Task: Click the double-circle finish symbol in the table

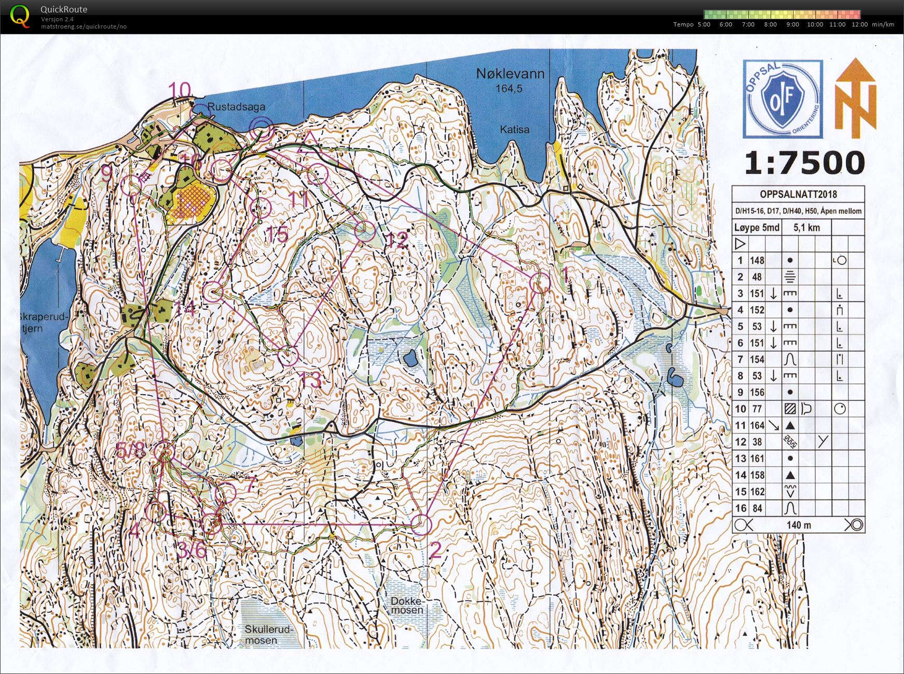Action: click(854, 525)
